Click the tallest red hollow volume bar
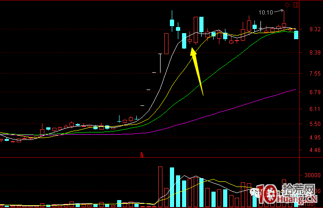 click(160, 187)
